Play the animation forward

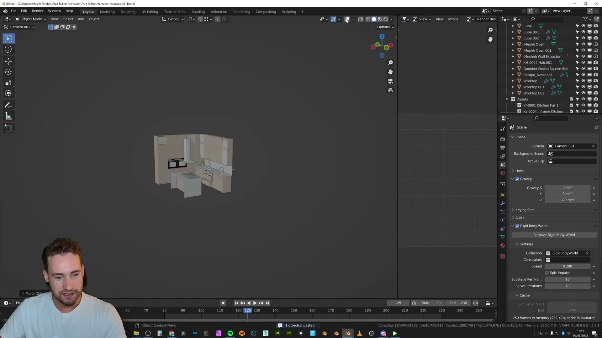tap(255, 303)
